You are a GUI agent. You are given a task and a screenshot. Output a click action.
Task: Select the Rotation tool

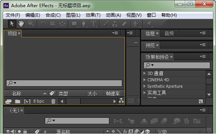(43, 24)
